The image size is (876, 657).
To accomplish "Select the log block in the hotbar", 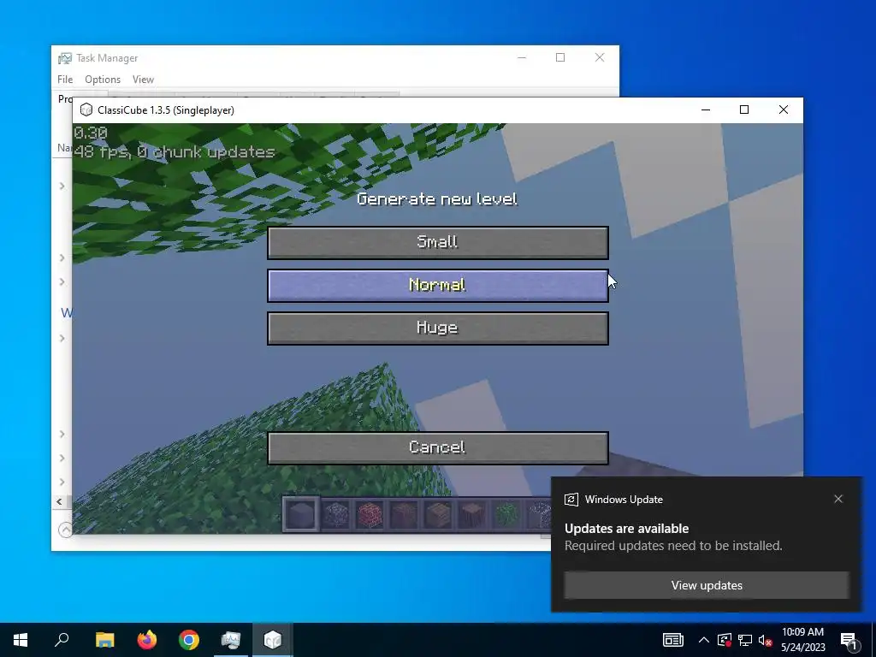I will coord(472,514).
